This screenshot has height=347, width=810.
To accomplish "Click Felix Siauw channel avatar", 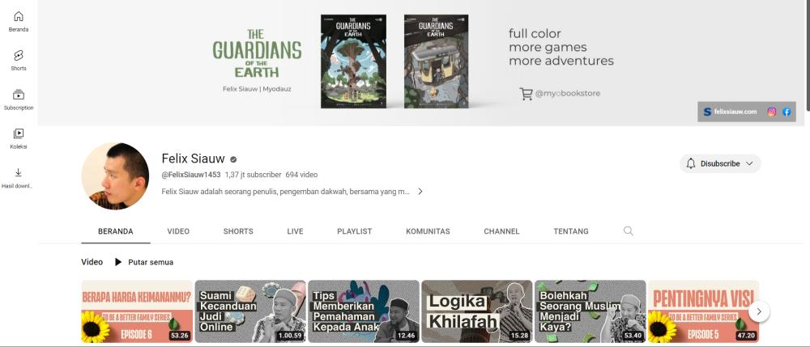I will (115, 176).
